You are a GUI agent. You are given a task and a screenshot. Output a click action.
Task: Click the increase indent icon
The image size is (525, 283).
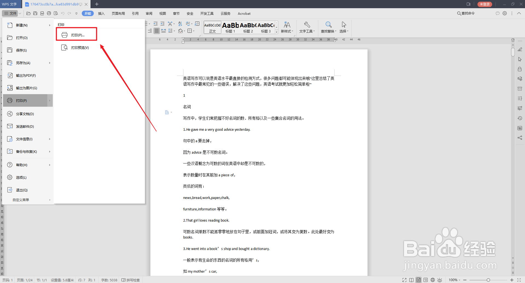coord(162,24)
